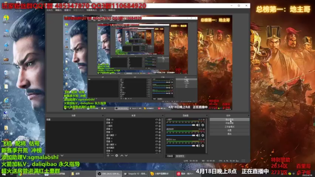Open 小葫芦直播助手 from the taskbar
The width and height of the screenshot is (315, 177).
click(x=162, y=173)
